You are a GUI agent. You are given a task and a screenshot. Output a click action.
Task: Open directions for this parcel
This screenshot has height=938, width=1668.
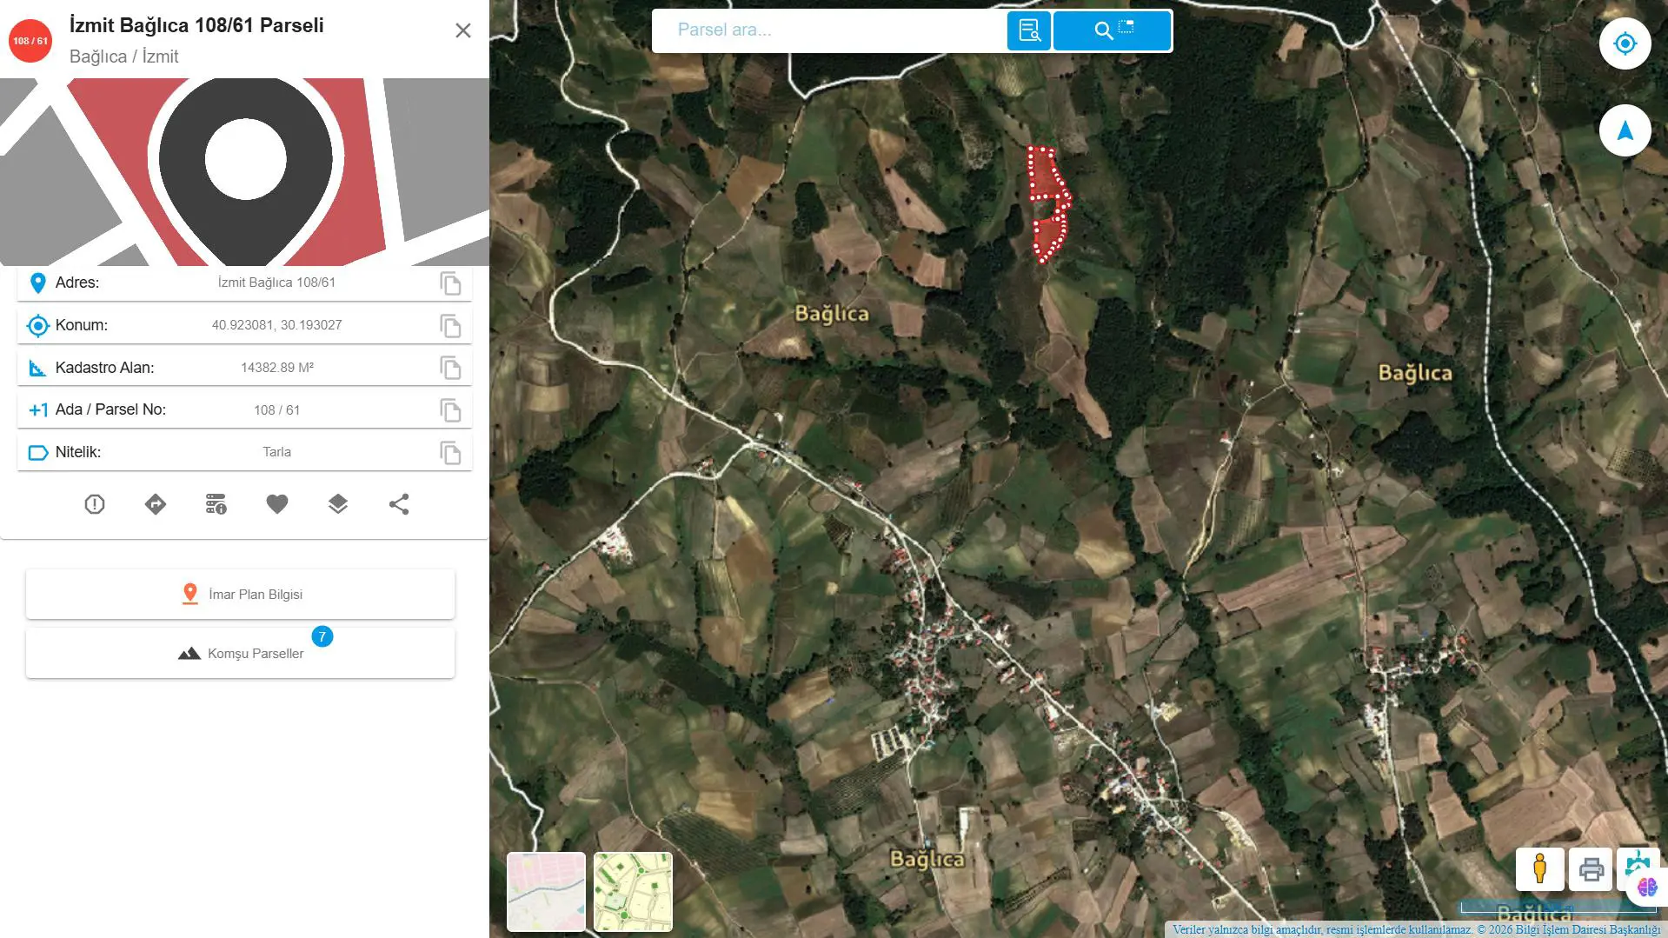pos(156,504)
